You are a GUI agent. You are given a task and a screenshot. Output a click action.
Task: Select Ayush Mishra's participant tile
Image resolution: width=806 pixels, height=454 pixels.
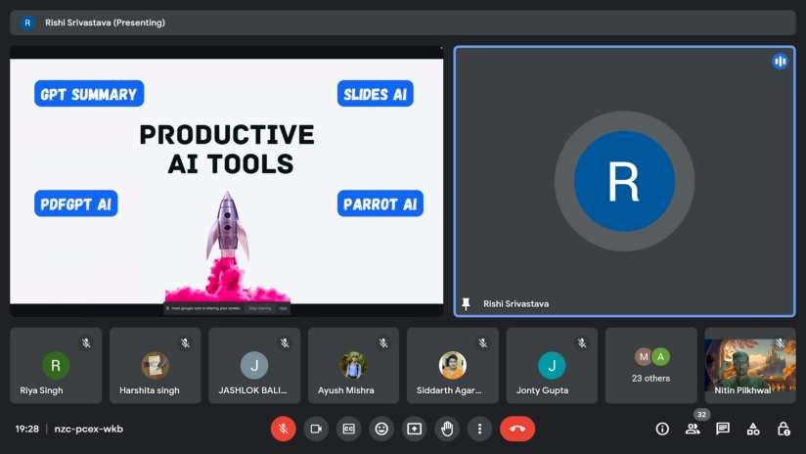tap(353, 366)
